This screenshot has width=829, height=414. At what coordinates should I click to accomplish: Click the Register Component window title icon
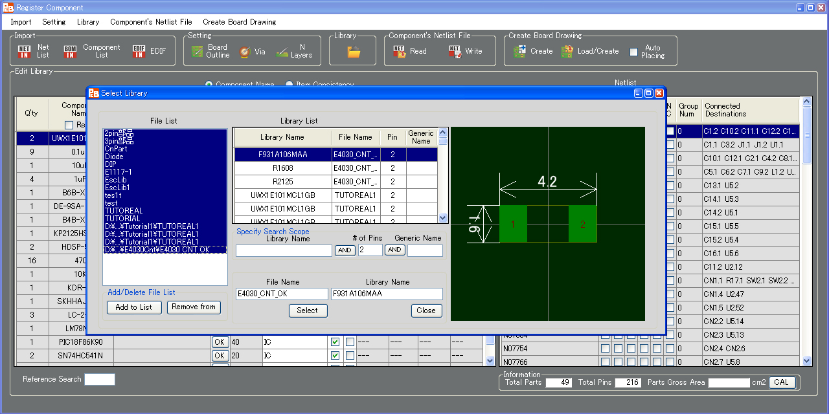[8, 8]
